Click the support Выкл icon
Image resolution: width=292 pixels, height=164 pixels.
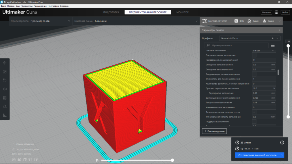pos(249,21)
